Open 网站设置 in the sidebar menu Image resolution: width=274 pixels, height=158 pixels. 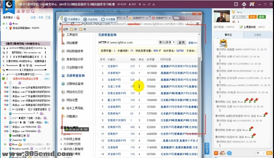pos(72,100)
